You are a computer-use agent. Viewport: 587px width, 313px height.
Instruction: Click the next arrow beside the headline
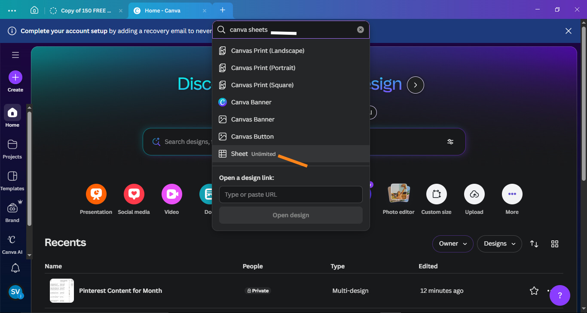pyautogui.click(x=416, y=85)
